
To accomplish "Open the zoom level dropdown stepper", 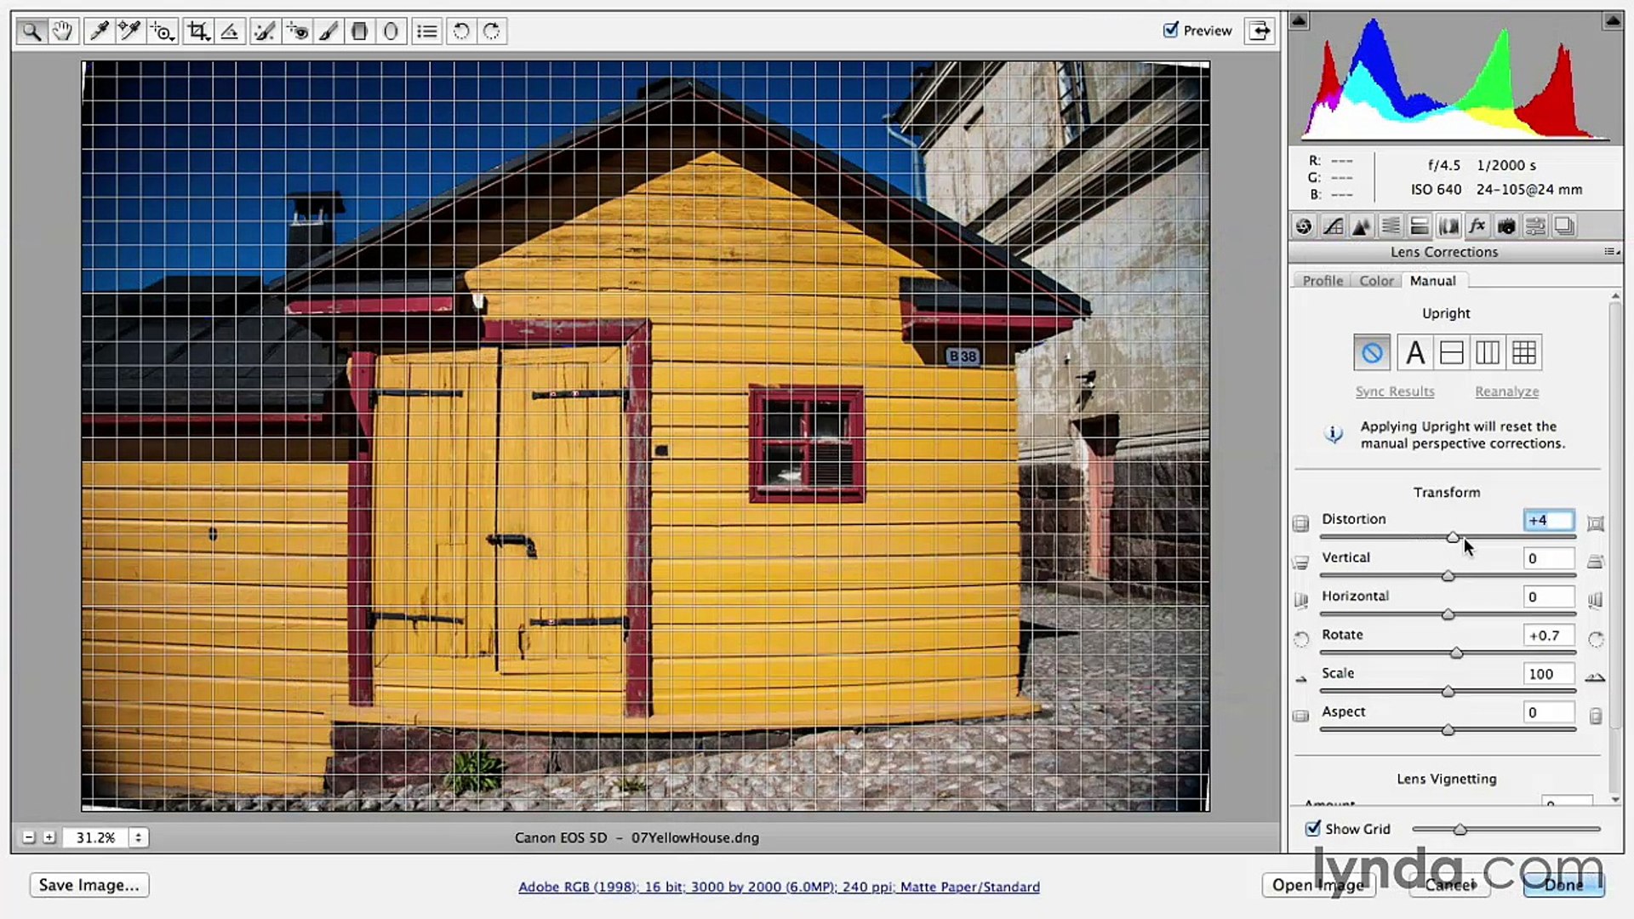I will pyautogui.click(x=138, y=837).
